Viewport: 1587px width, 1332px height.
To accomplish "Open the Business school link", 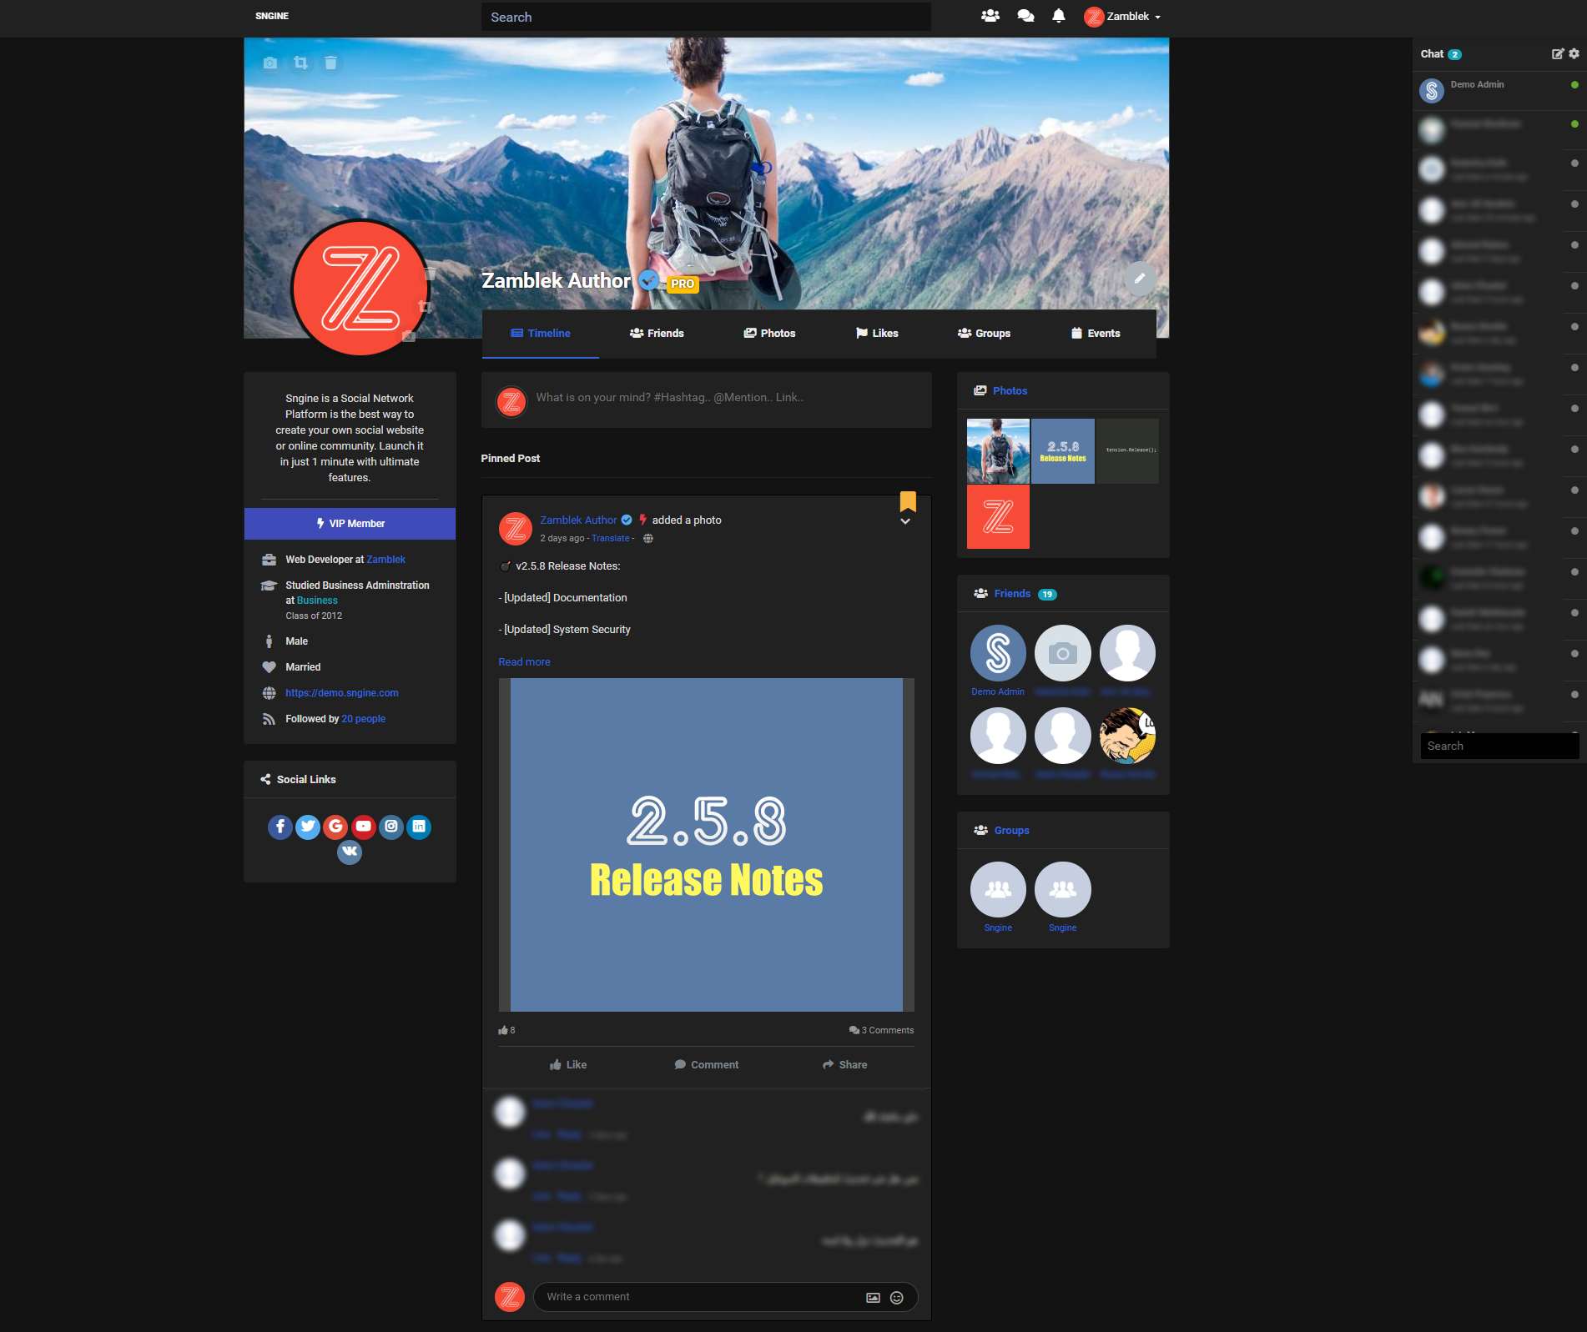I will [x=317, y=601].
